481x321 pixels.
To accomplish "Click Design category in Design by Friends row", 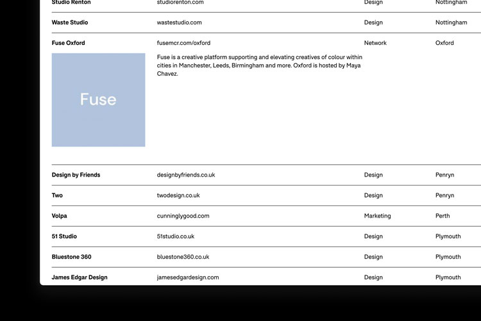I will click(x=373, y=175).
